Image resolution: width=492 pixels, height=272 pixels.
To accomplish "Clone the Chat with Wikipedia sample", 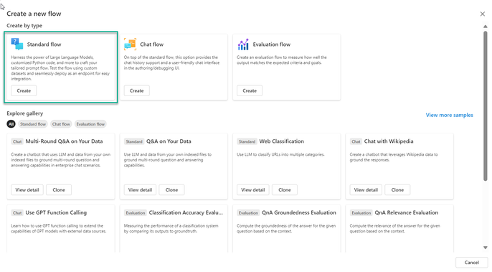I will 397,189.
